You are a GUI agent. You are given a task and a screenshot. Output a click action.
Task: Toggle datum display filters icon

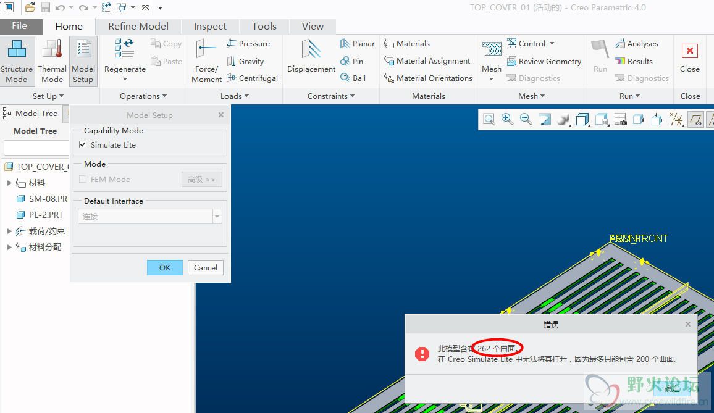677,119
